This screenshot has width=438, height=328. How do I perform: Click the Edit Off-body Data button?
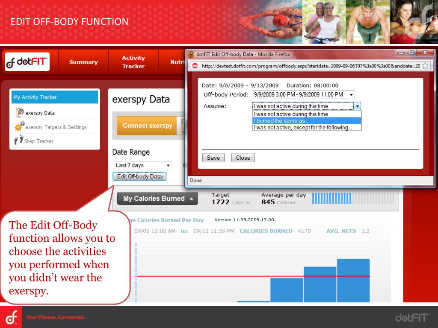tap(139, 176)
